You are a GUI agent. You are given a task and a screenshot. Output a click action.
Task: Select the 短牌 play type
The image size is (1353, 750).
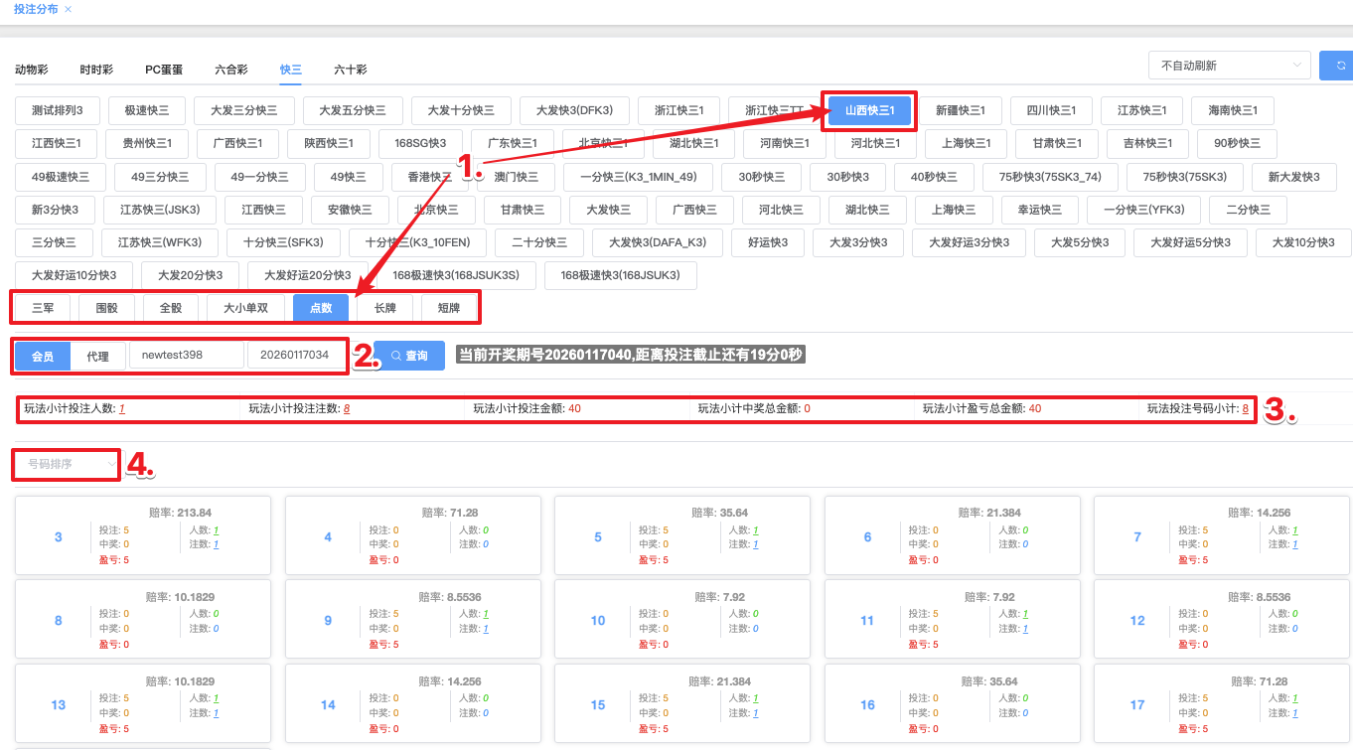point(448,308)
